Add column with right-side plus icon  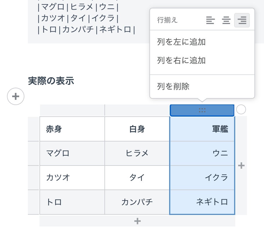241,166
